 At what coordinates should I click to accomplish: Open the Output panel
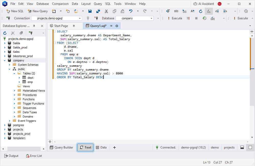[x=11, y=156]
